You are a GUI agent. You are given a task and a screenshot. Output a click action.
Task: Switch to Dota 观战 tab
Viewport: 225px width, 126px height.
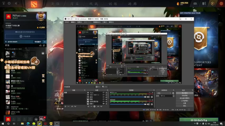click(94, 4)
